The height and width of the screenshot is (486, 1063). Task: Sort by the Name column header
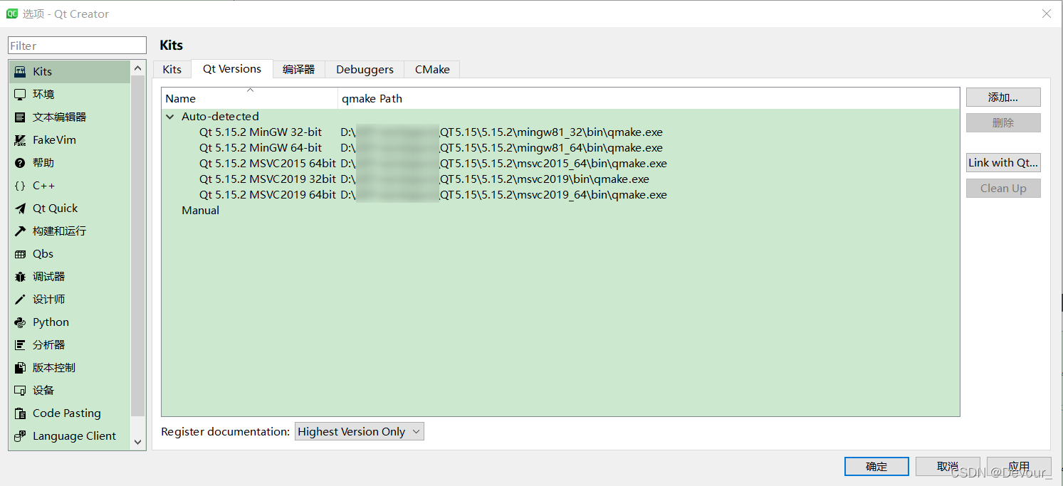(x=250, y=98)
